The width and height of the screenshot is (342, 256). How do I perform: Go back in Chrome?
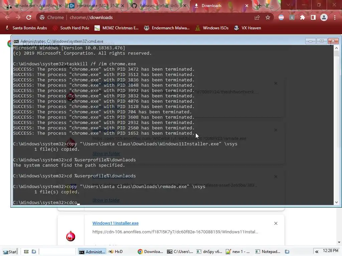click(x=7, y=17)
